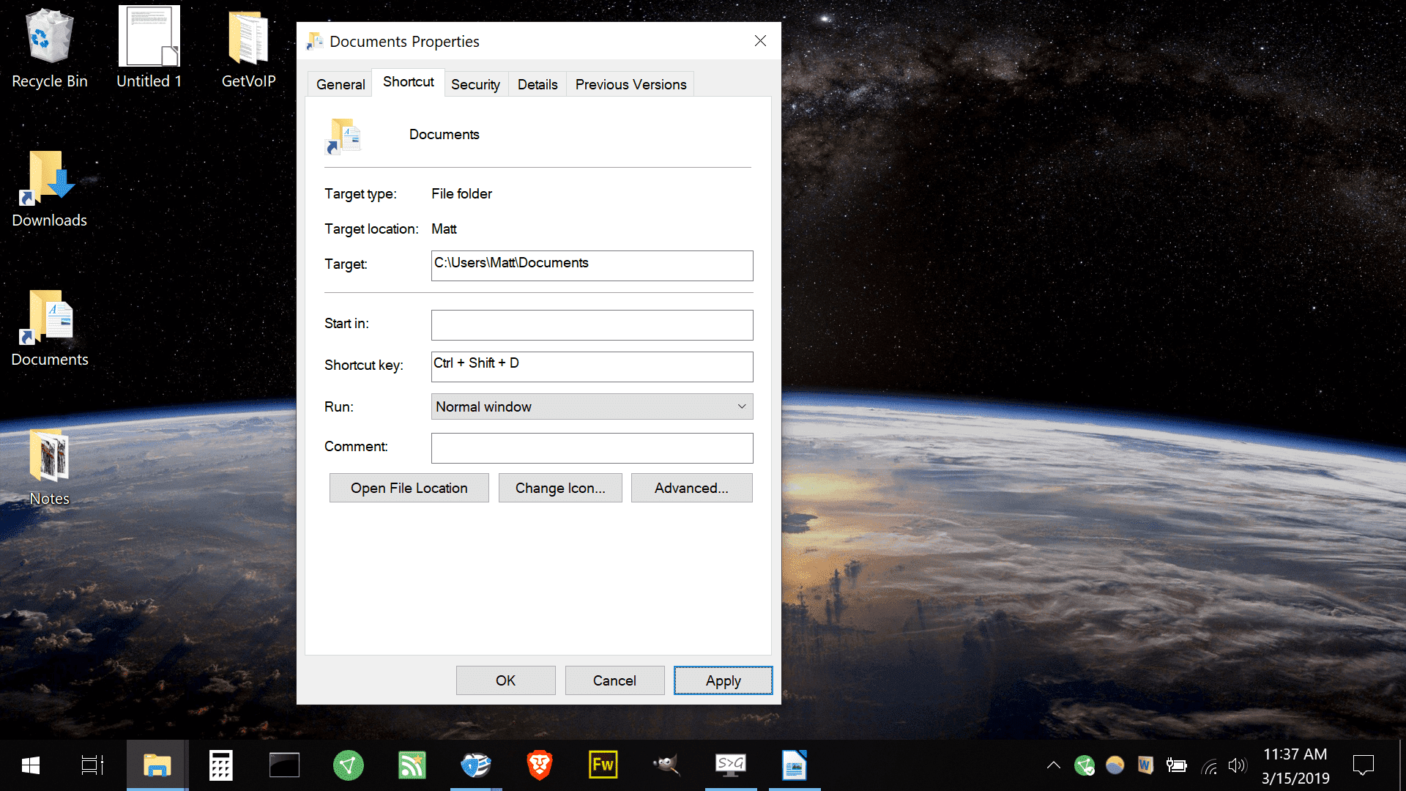1406x791 pixels.
Task: Launch Brave browser from taskbar
Action: click(x=539, y=765)
